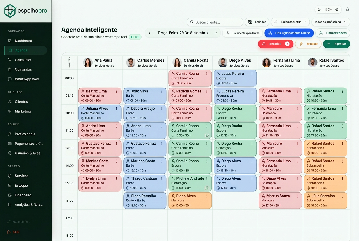Screen dimensions: 359x241
Task: Zoom in with the plus magnifier icon
Action: click(337, 9)
